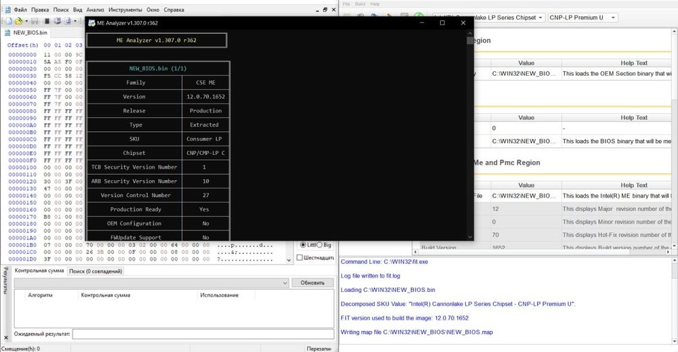Screen dimensions: 678x352
Task: Select the Little endian radio button
Action: tap(303, 245)
